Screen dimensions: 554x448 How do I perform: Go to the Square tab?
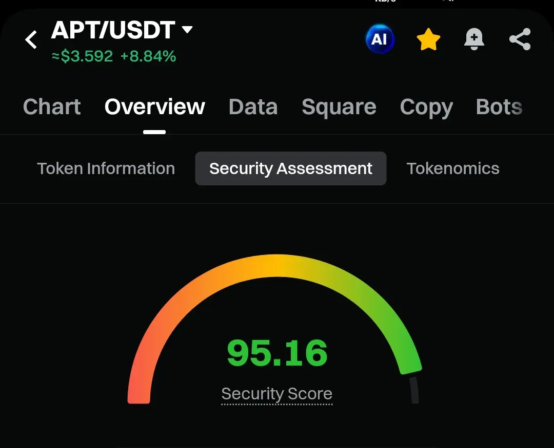[339, 107]
